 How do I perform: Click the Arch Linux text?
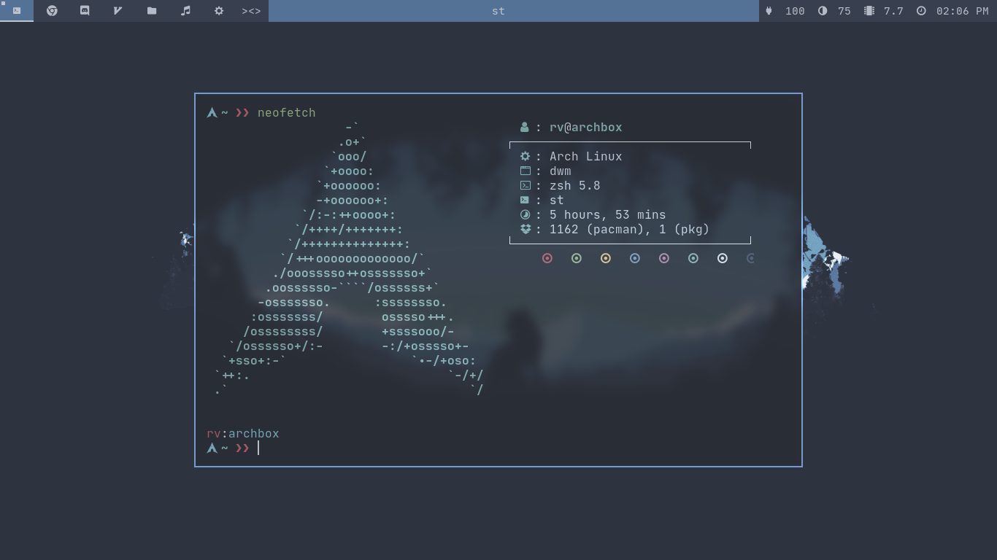click(586, 156)
